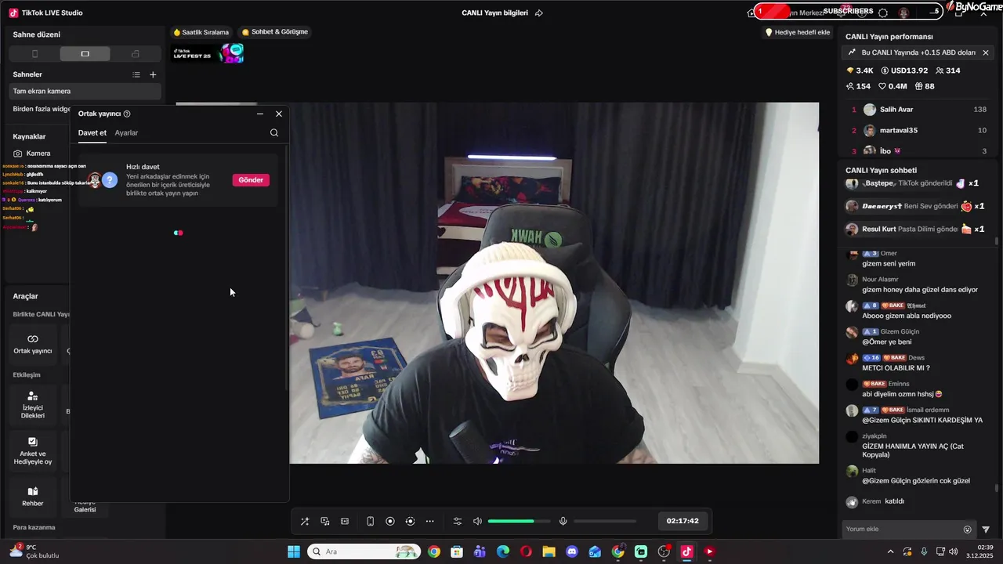
Task: Click Hediye hedefi ekle button
Action: (798, 32)
